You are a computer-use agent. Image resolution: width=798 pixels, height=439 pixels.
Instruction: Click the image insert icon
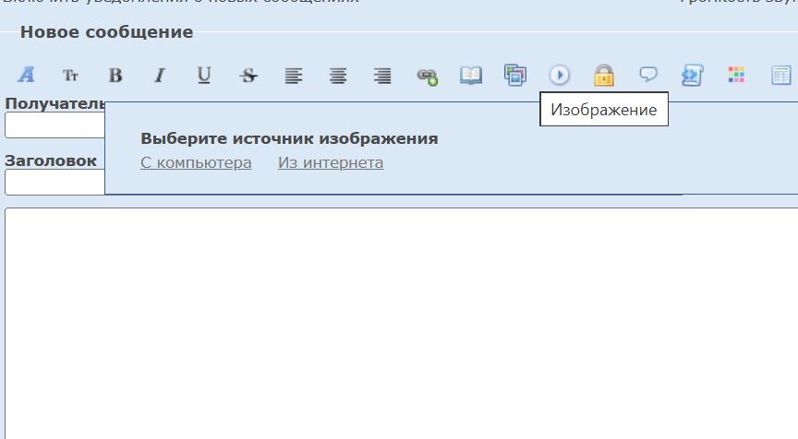(x=515, y=76)
